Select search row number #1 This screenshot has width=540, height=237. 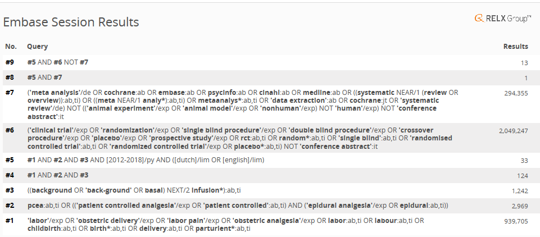(x=10, y=221)
